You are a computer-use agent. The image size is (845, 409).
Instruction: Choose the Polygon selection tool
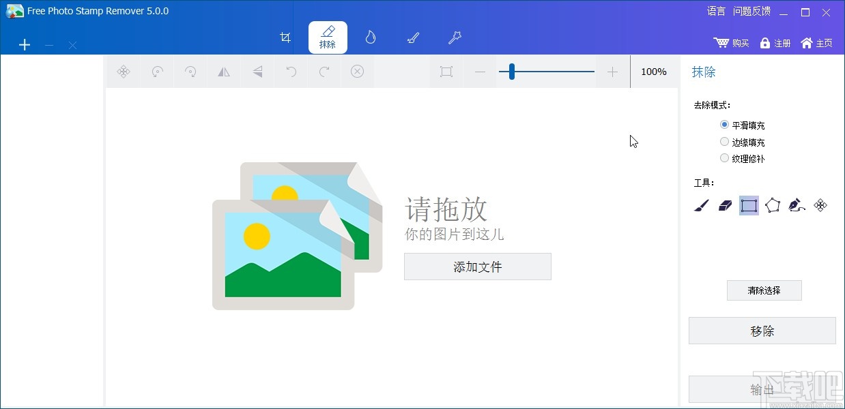pyautogui.click(x=773, y=205)
